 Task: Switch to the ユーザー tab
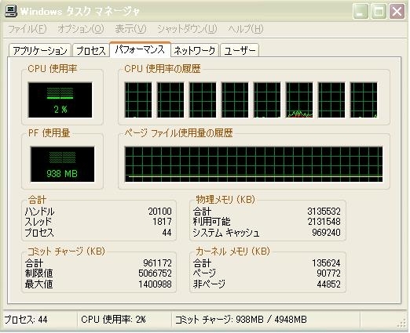240,50
